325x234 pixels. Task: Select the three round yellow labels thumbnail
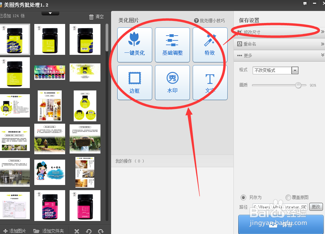coord(85,106)
